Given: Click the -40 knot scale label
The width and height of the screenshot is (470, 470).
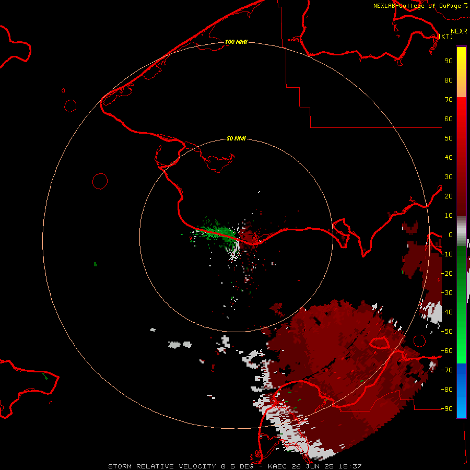Looking at the screenshot, I should tap(447, 312).
